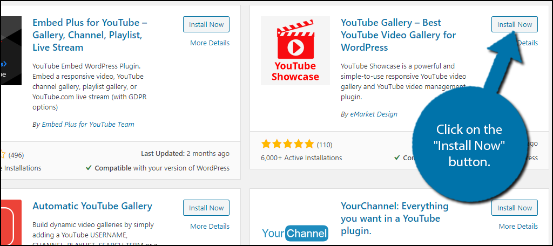The width and height of the screenshot is (553, 246).
Task: Click the YouTube Showcase plugin thumbnail
Action: pos(295,51)
